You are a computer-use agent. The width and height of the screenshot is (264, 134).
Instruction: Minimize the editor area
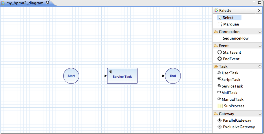[x=254, y=1]
